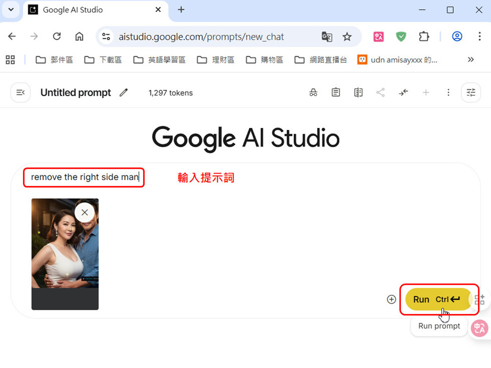The width and height of the screenshot is (491, 368).
Task: Expand the hidden bookmarks chevron
Action: [x=471, y=59]
